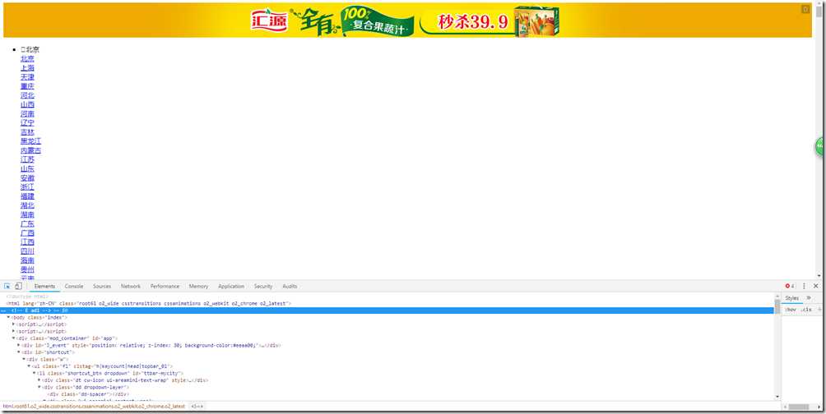Collapse the mod_container div node

pos(14,338)
